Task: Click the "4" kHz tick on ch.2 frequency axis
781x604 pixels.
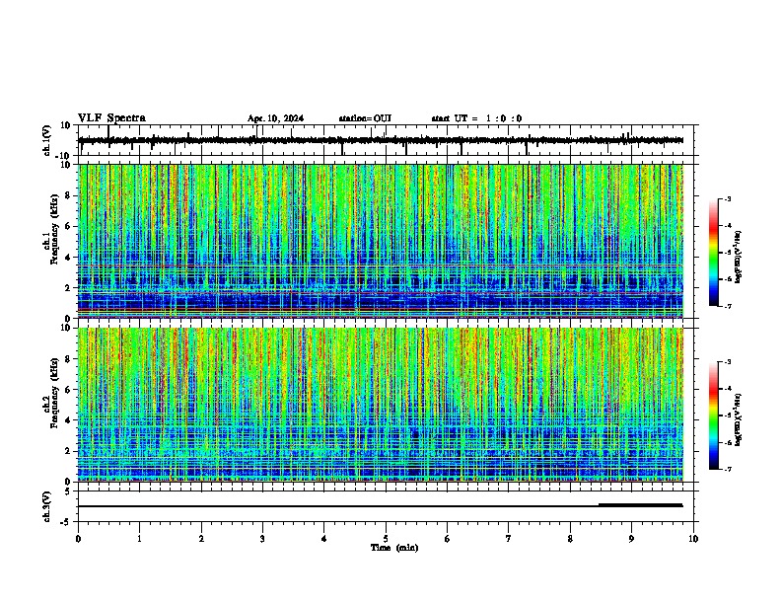Action: click(69, 420)
